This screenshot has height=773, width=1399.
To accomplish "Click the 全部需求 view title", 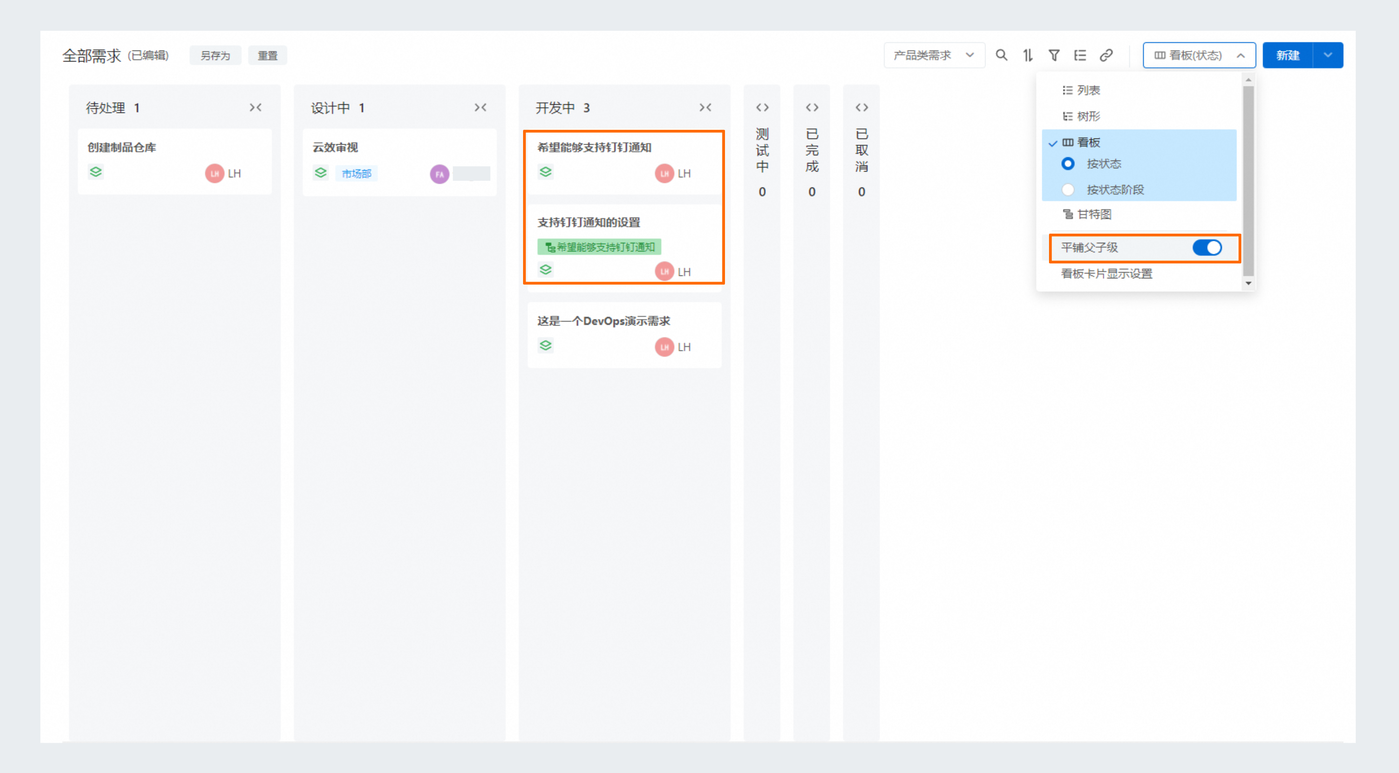I will point(92,55).
